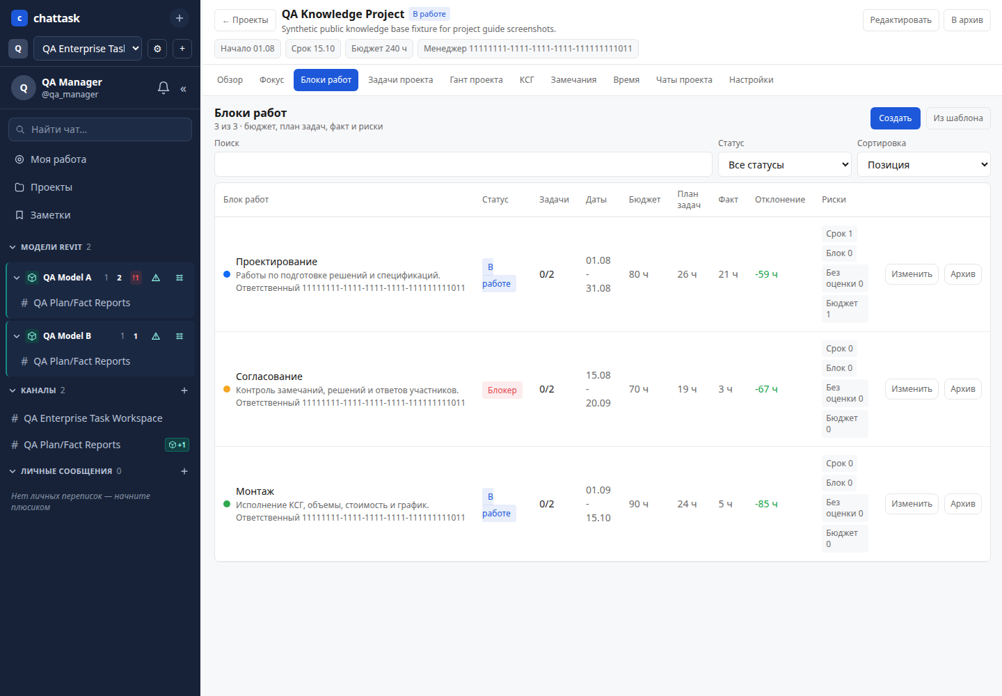Viewport: 1002px width, 696px height.
Task: Open the Замечания tab
Action: click(x=573, y=80)
